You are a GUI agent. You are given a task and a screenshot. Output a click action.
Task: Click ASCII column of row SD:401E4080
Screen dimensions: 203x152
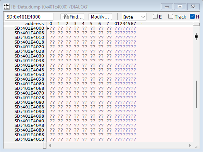point(125,102)
